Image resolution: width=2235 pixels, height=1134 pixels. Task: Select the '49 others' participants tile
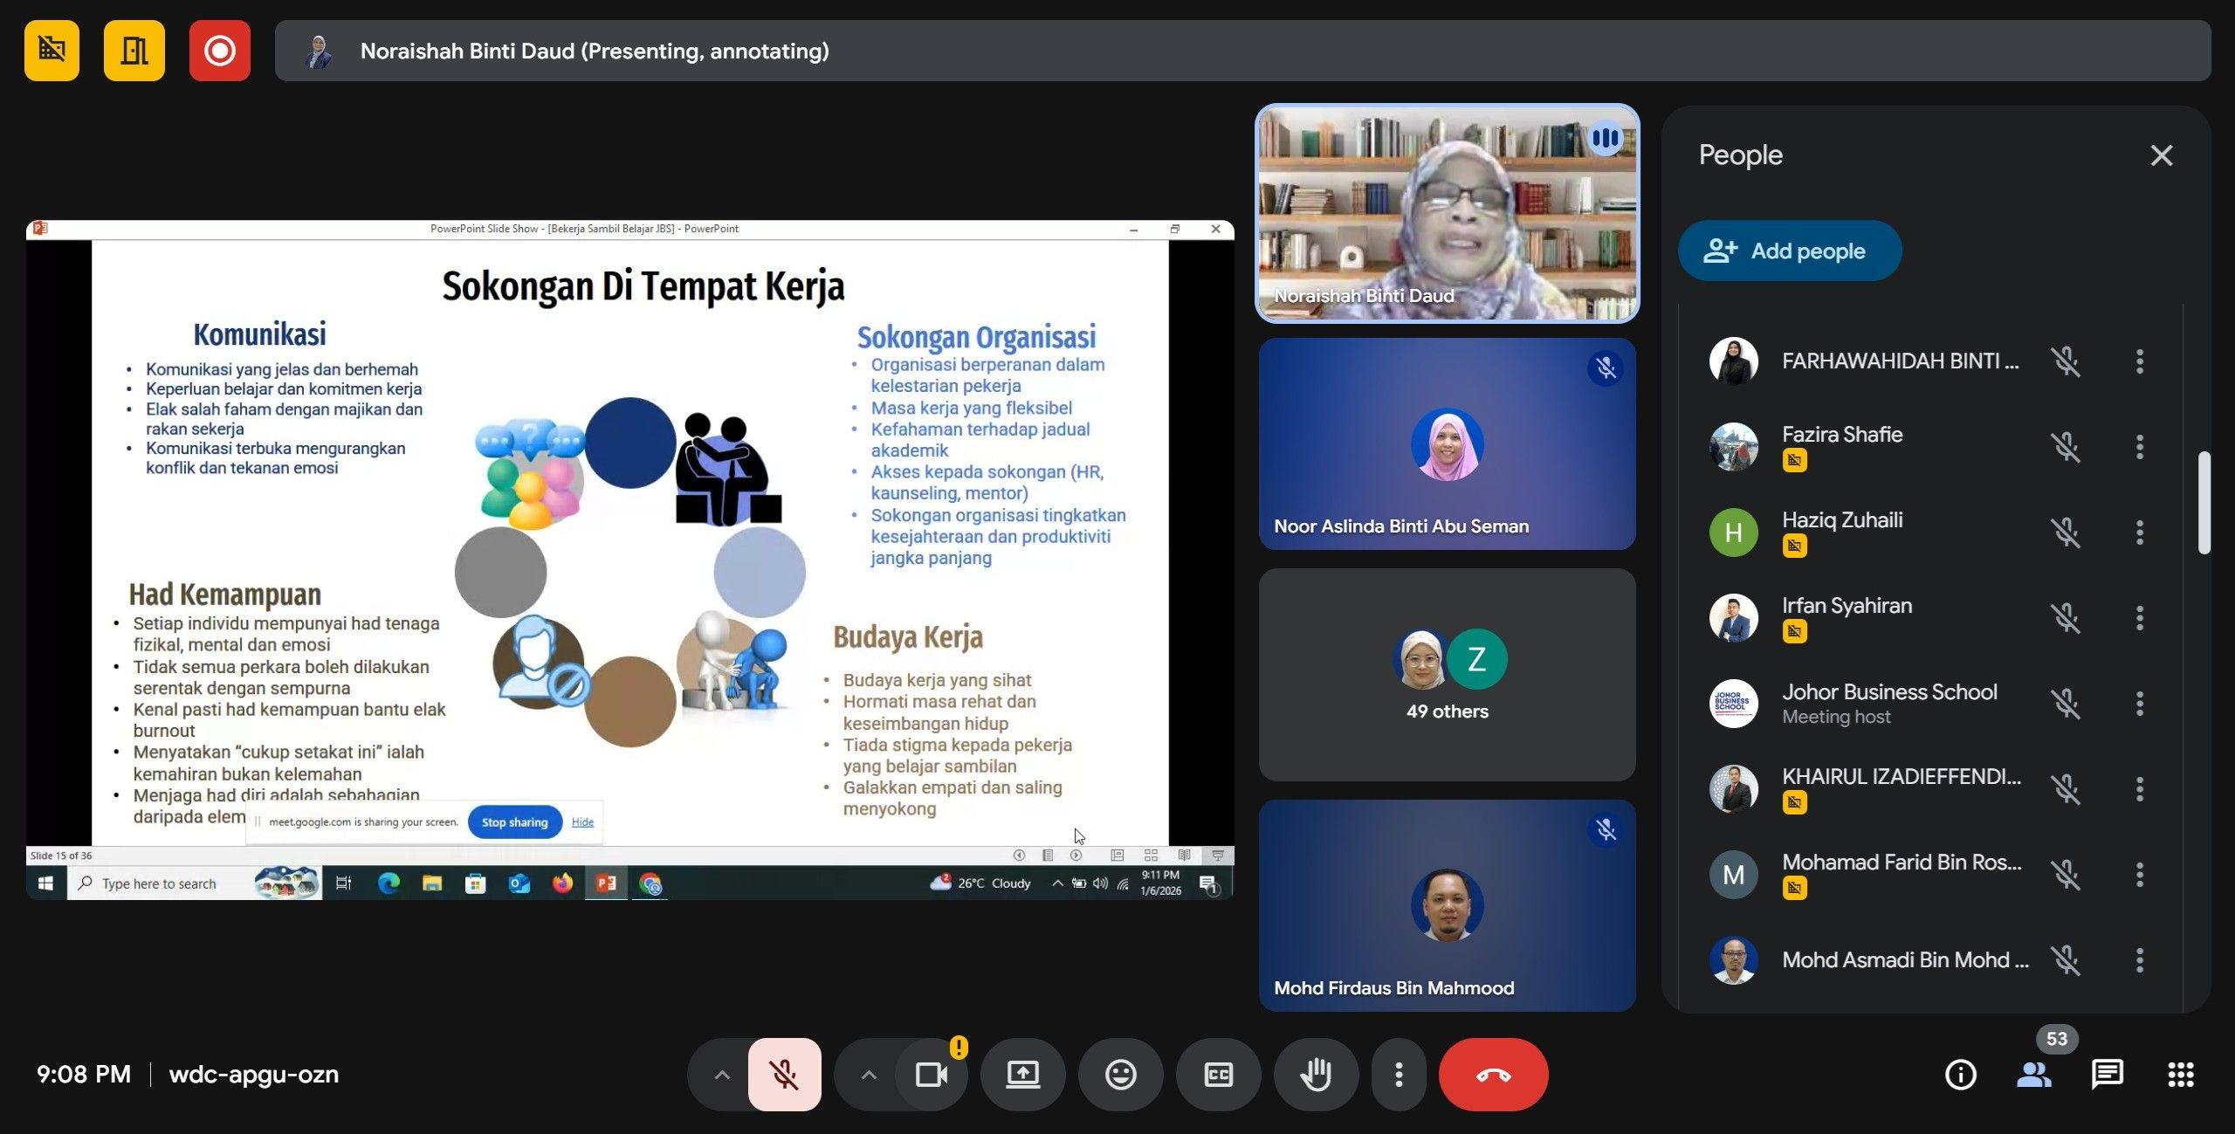pos(1447,675)
